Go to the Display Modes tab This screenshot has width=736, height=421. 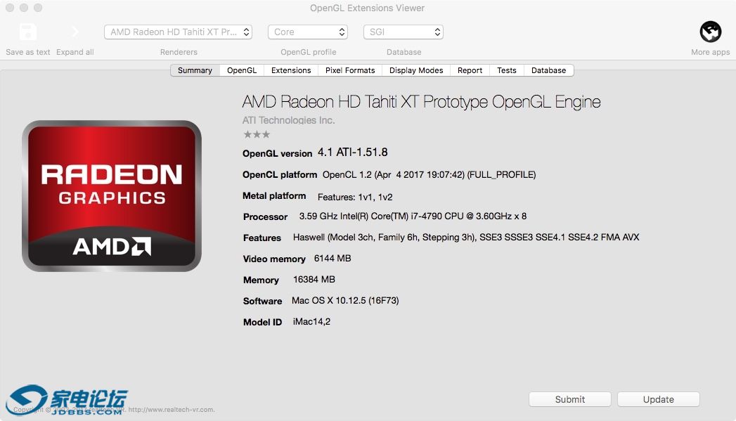pyautogui.click(x=416, y=70)
